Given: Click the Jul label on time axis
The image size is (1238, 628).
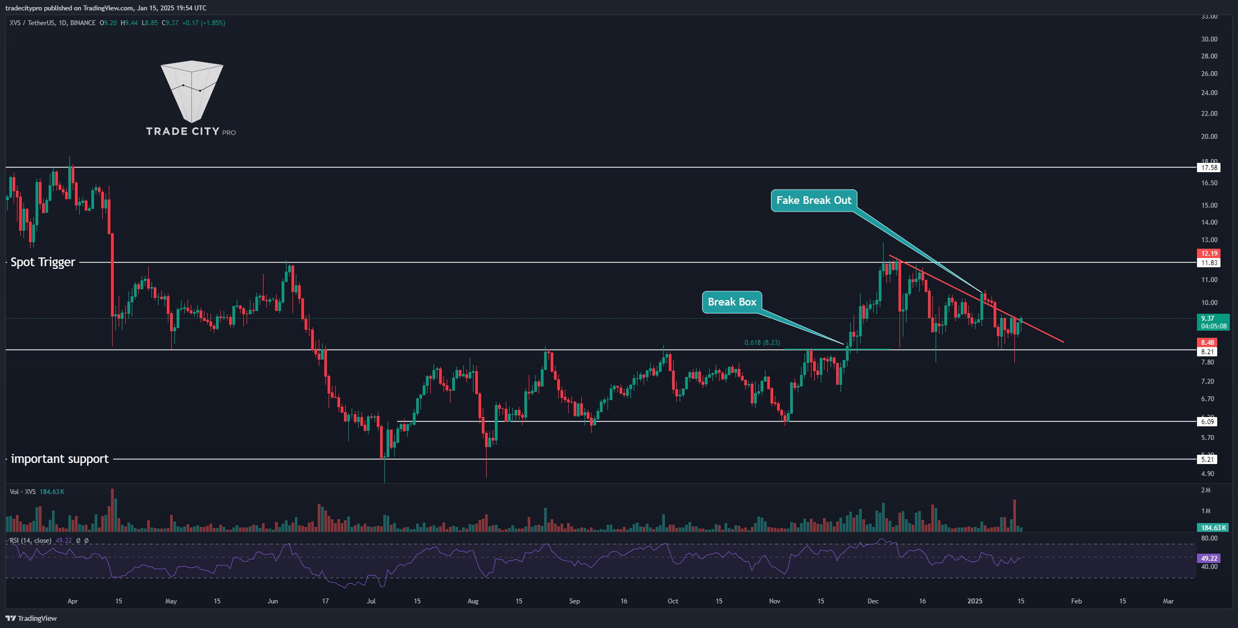Looking at the screenshot, I should 371,601.
